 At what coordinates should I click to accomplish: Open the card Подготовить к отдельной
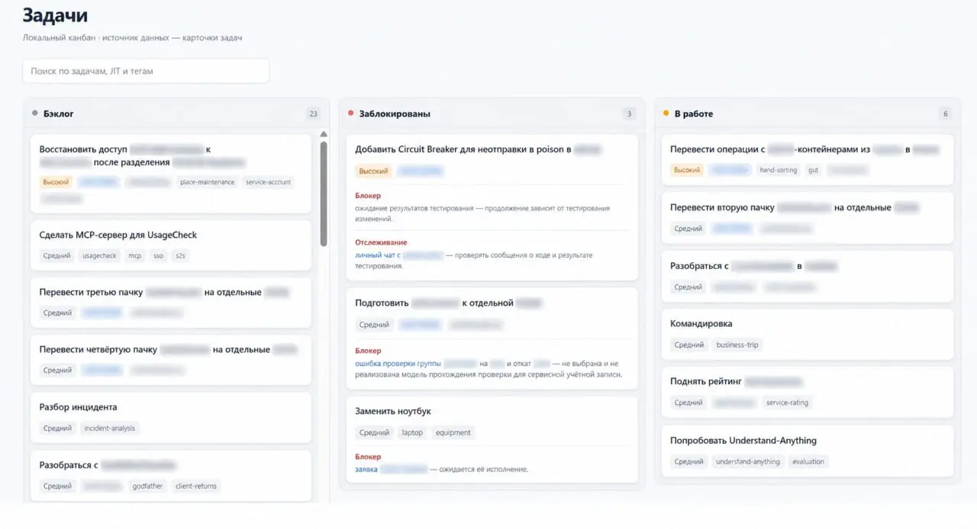point(492,338)
